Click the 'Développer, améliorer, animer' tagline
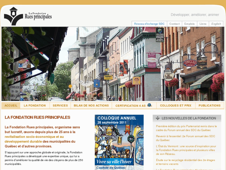This screenshot has height=170, width=226. point(195,15)
